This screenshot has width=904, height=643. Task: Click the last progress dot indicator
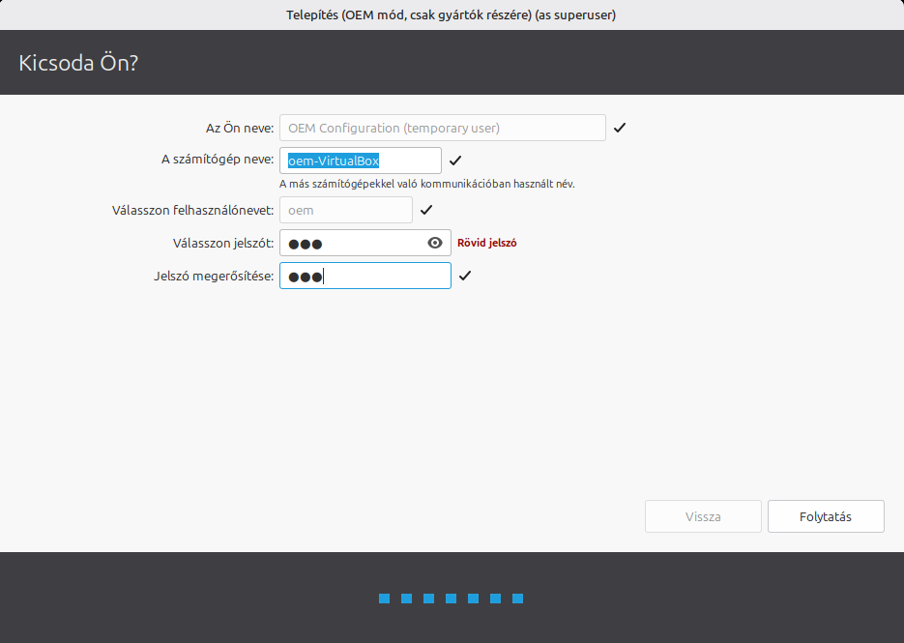517,599
